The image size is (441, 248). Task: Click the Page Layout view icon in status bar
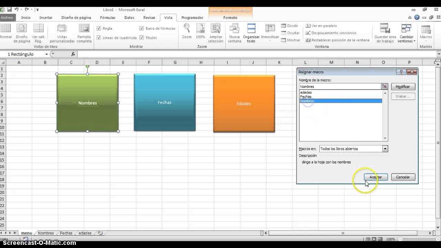[374, 239]
